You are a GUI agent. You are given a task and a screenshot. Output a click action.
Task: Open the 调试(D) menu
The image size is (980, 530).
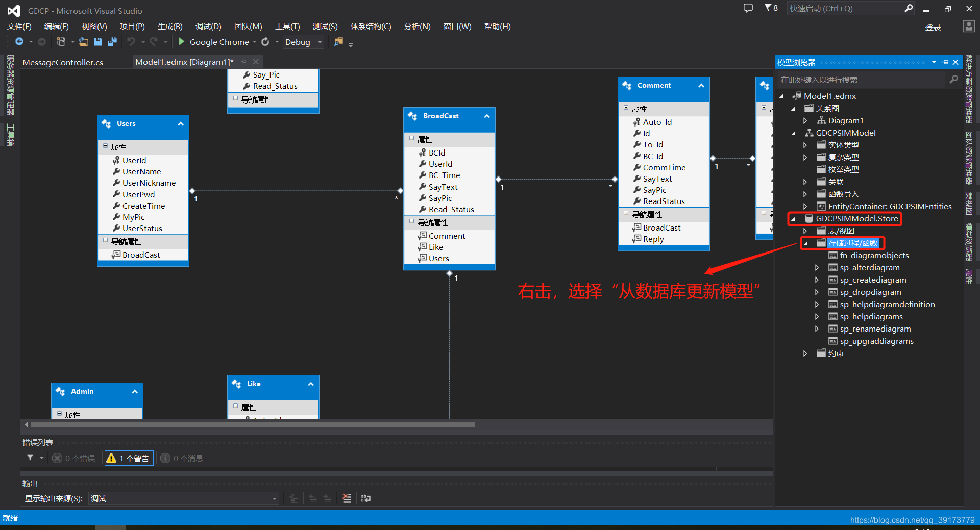(x=208, y=27)
